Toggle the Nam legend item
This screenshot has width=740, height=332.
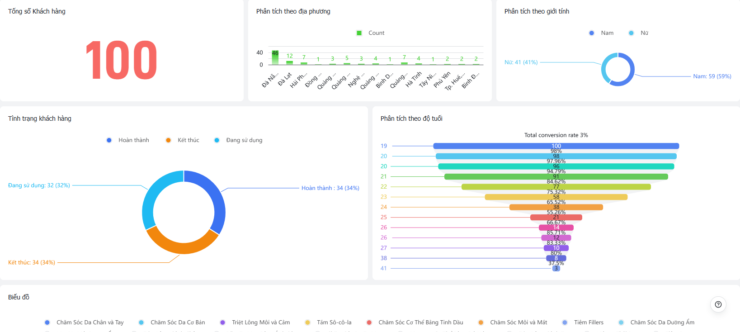(601, 33)
